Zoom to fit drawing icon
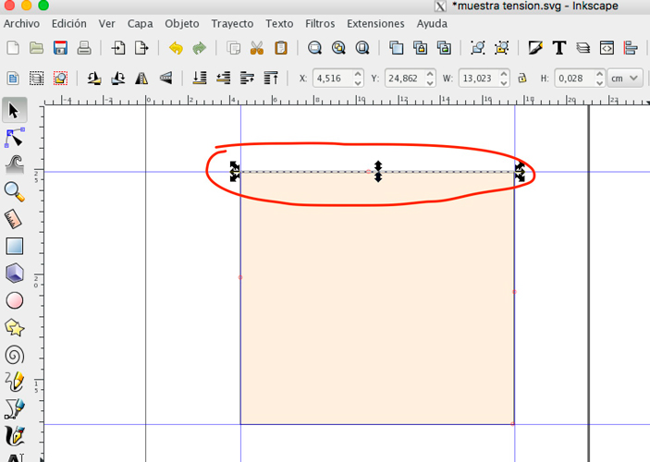Screen dimensions: 650x462 click(338, 48)
